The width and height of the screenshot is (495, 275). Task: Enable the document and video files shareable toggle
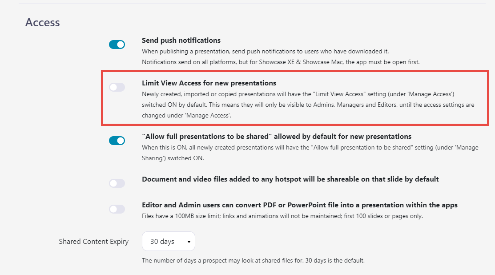point(117,183)
